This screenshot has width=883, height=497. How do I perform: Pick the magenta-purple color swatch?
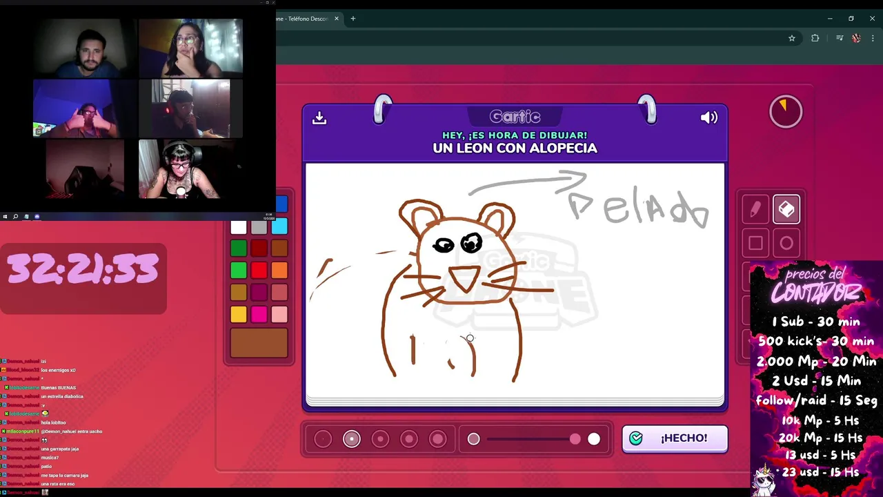[259, 292]
